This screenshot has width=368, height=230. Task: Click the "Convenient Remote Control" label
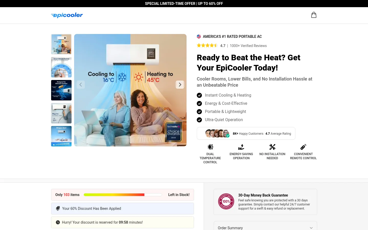[x=303, y=156]
